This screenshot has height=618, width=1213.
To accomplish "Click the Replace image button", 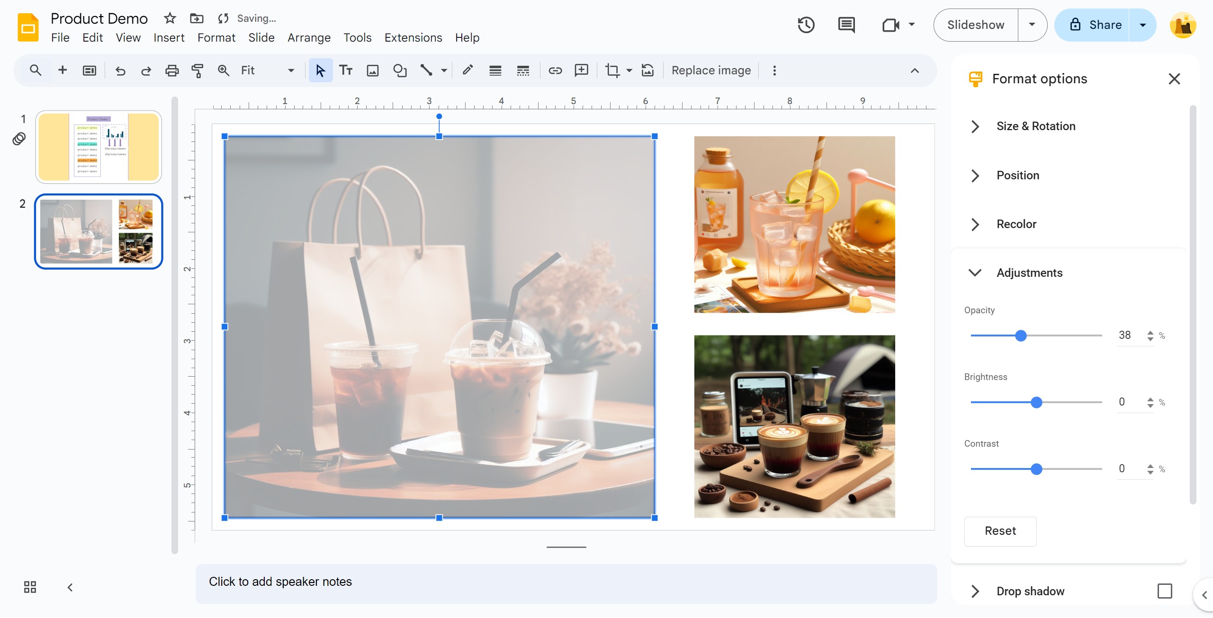I will (711, 71).
